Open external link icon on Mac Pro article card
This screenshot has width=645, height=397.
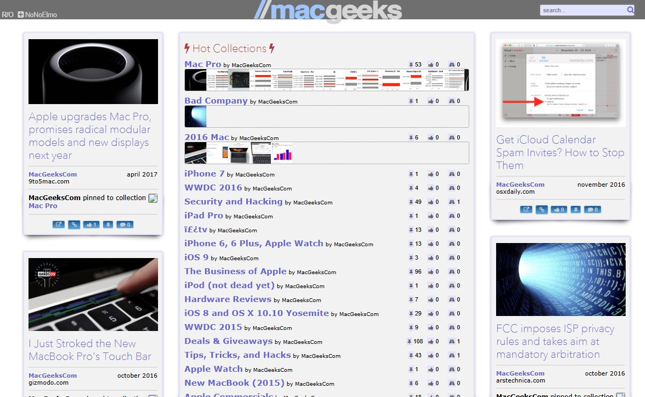pyautogui.click(x=58, y=224)
